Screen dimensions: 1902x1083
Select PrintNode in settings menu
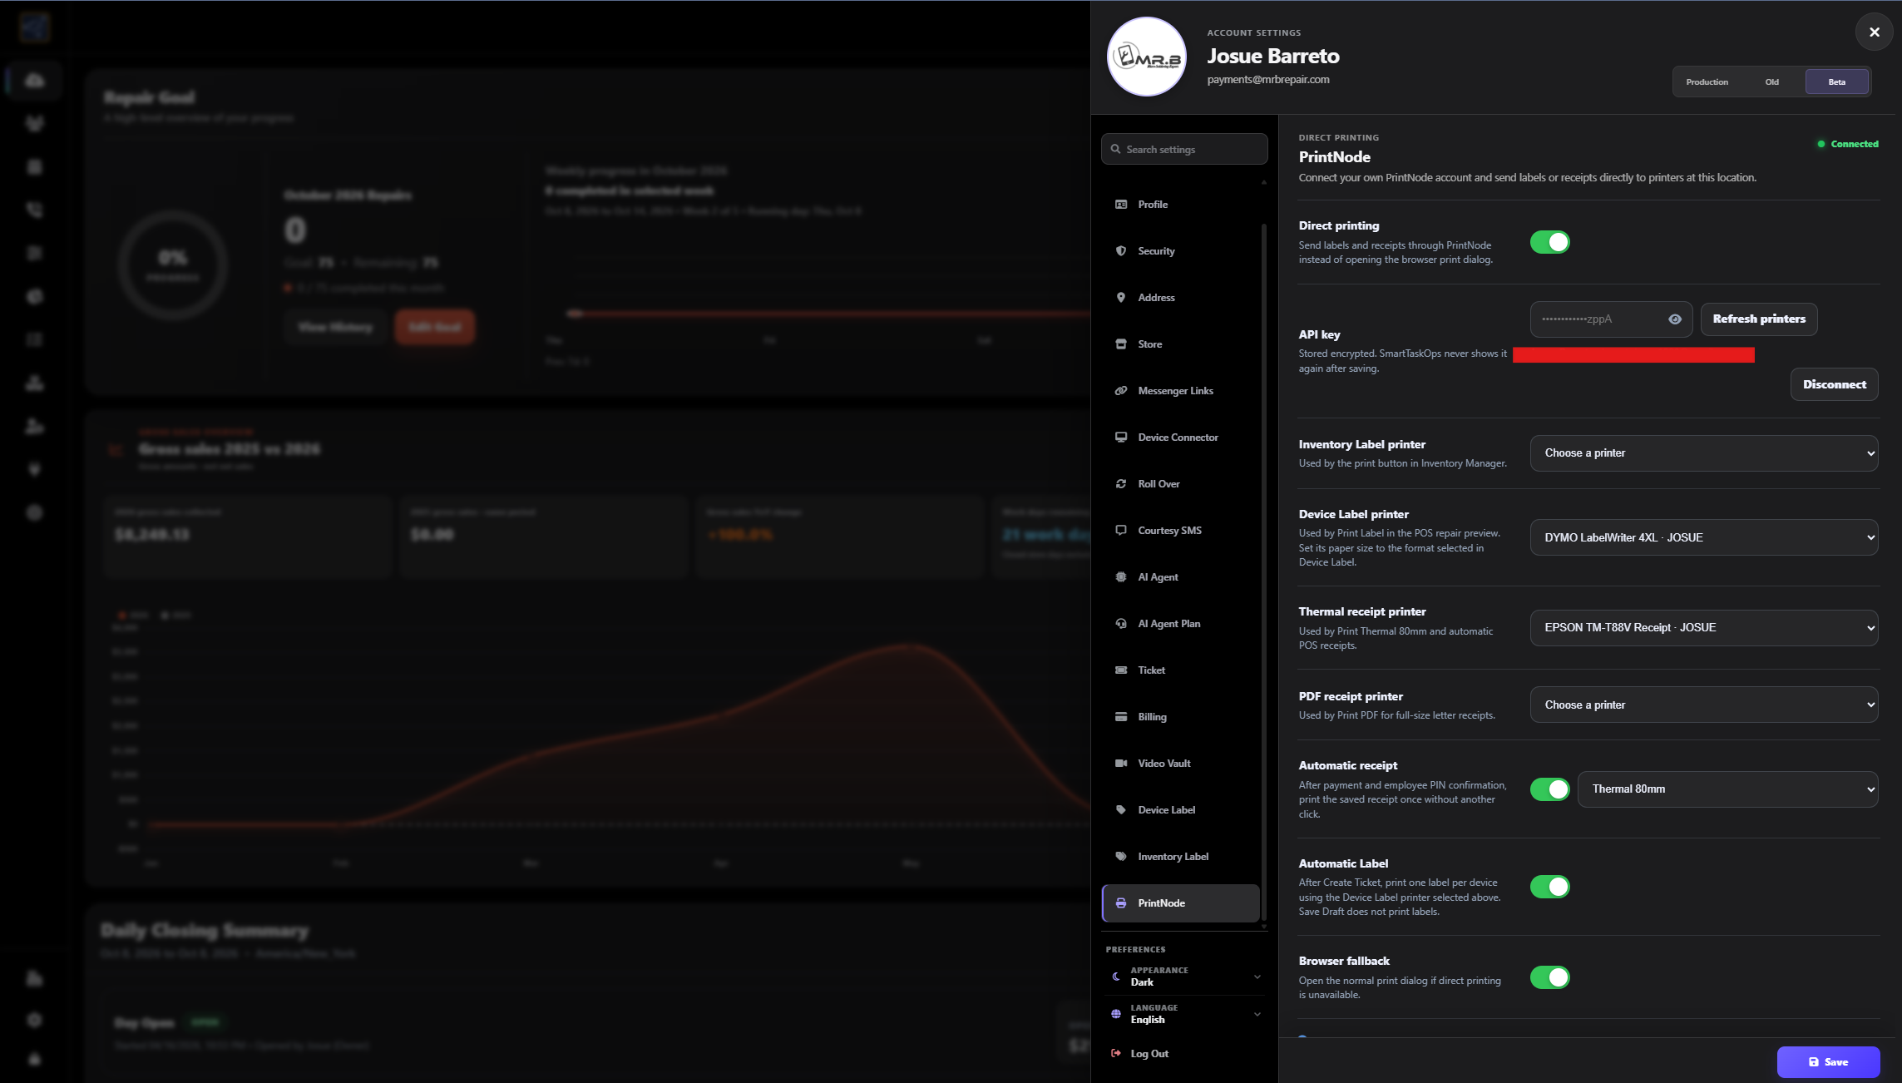click(x=1181, y=903)
